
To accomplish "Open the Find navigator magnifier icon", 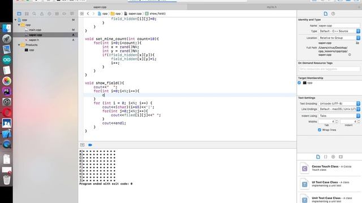I will pyautogui.click(x=34, y=14).
